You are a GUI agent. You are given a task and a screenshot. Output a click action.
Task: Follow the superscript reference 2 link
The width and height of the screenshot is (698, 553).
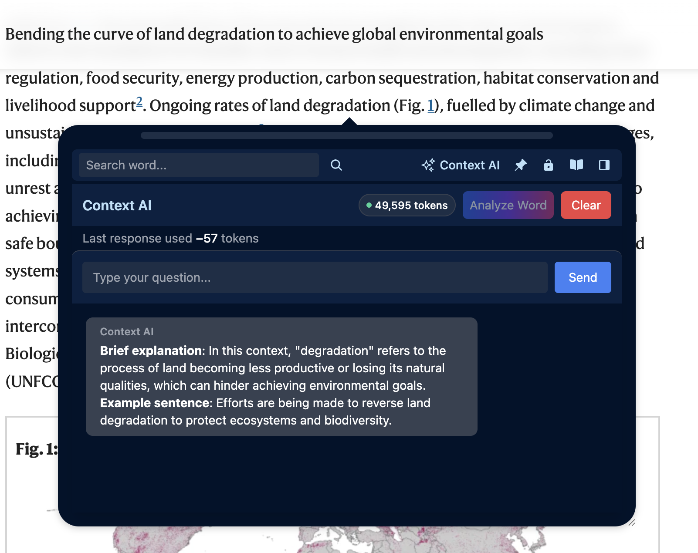click(139, 101)
